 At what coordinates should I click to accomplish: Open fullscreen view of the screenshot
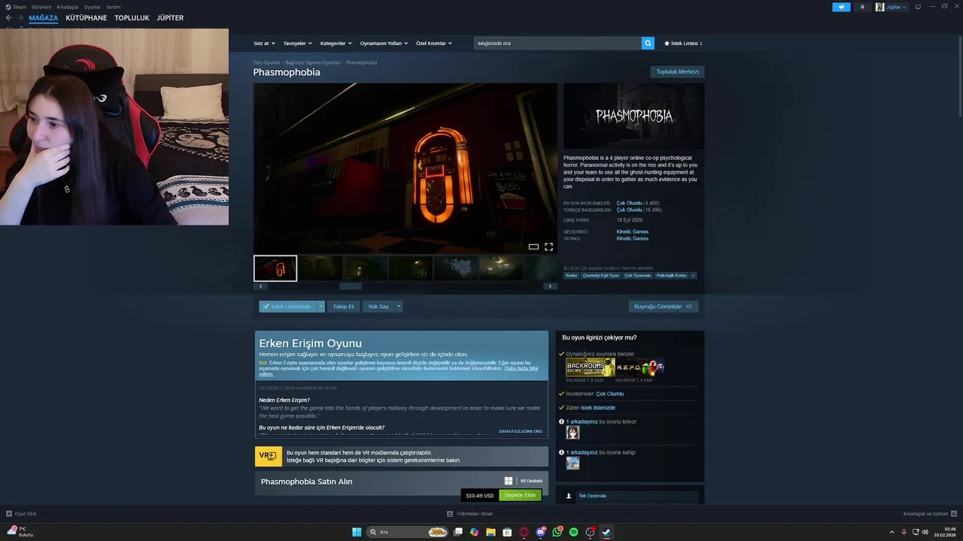(548, 246)
